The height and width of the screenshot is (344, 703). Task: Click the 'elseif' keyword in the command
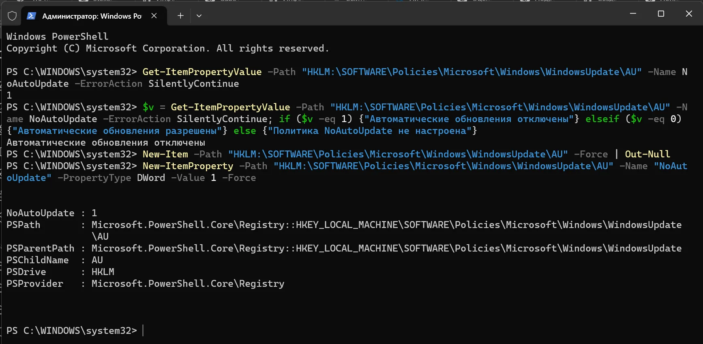click(602, 119)
